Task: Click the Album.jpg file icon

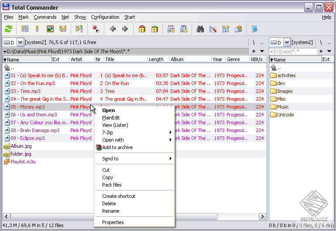Action: point(7,146)
